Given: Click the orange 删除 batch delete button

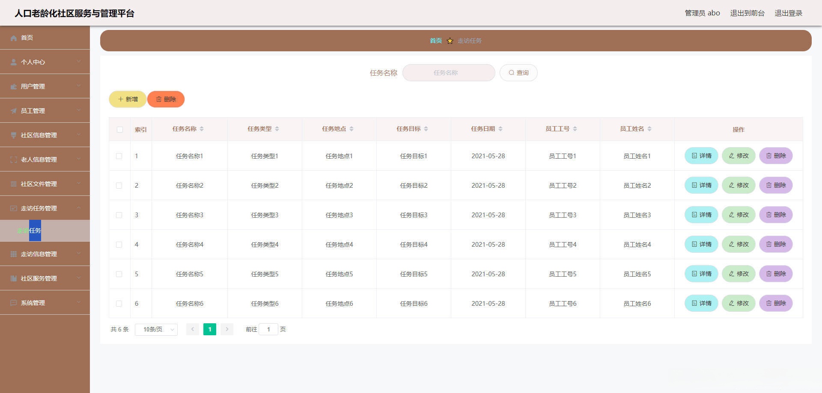Looking at the screenshot, I should coord(166,99).
